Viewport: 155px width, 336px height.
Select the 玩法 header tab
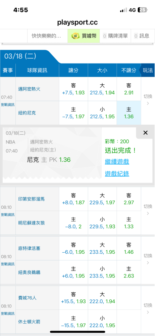tap(148, 71)
